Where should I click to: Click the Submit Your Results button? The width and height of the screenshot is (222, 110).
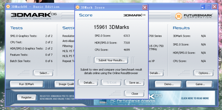111,60
